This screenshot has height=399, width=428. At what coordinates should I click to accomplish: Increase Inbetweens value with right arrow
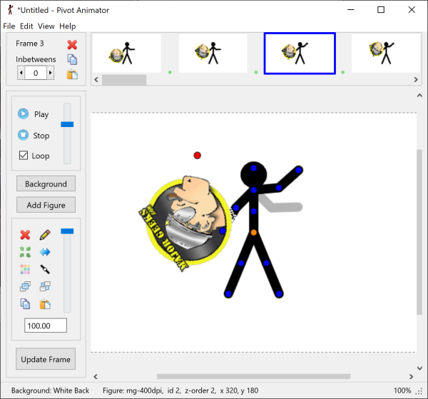click(50, 73)
